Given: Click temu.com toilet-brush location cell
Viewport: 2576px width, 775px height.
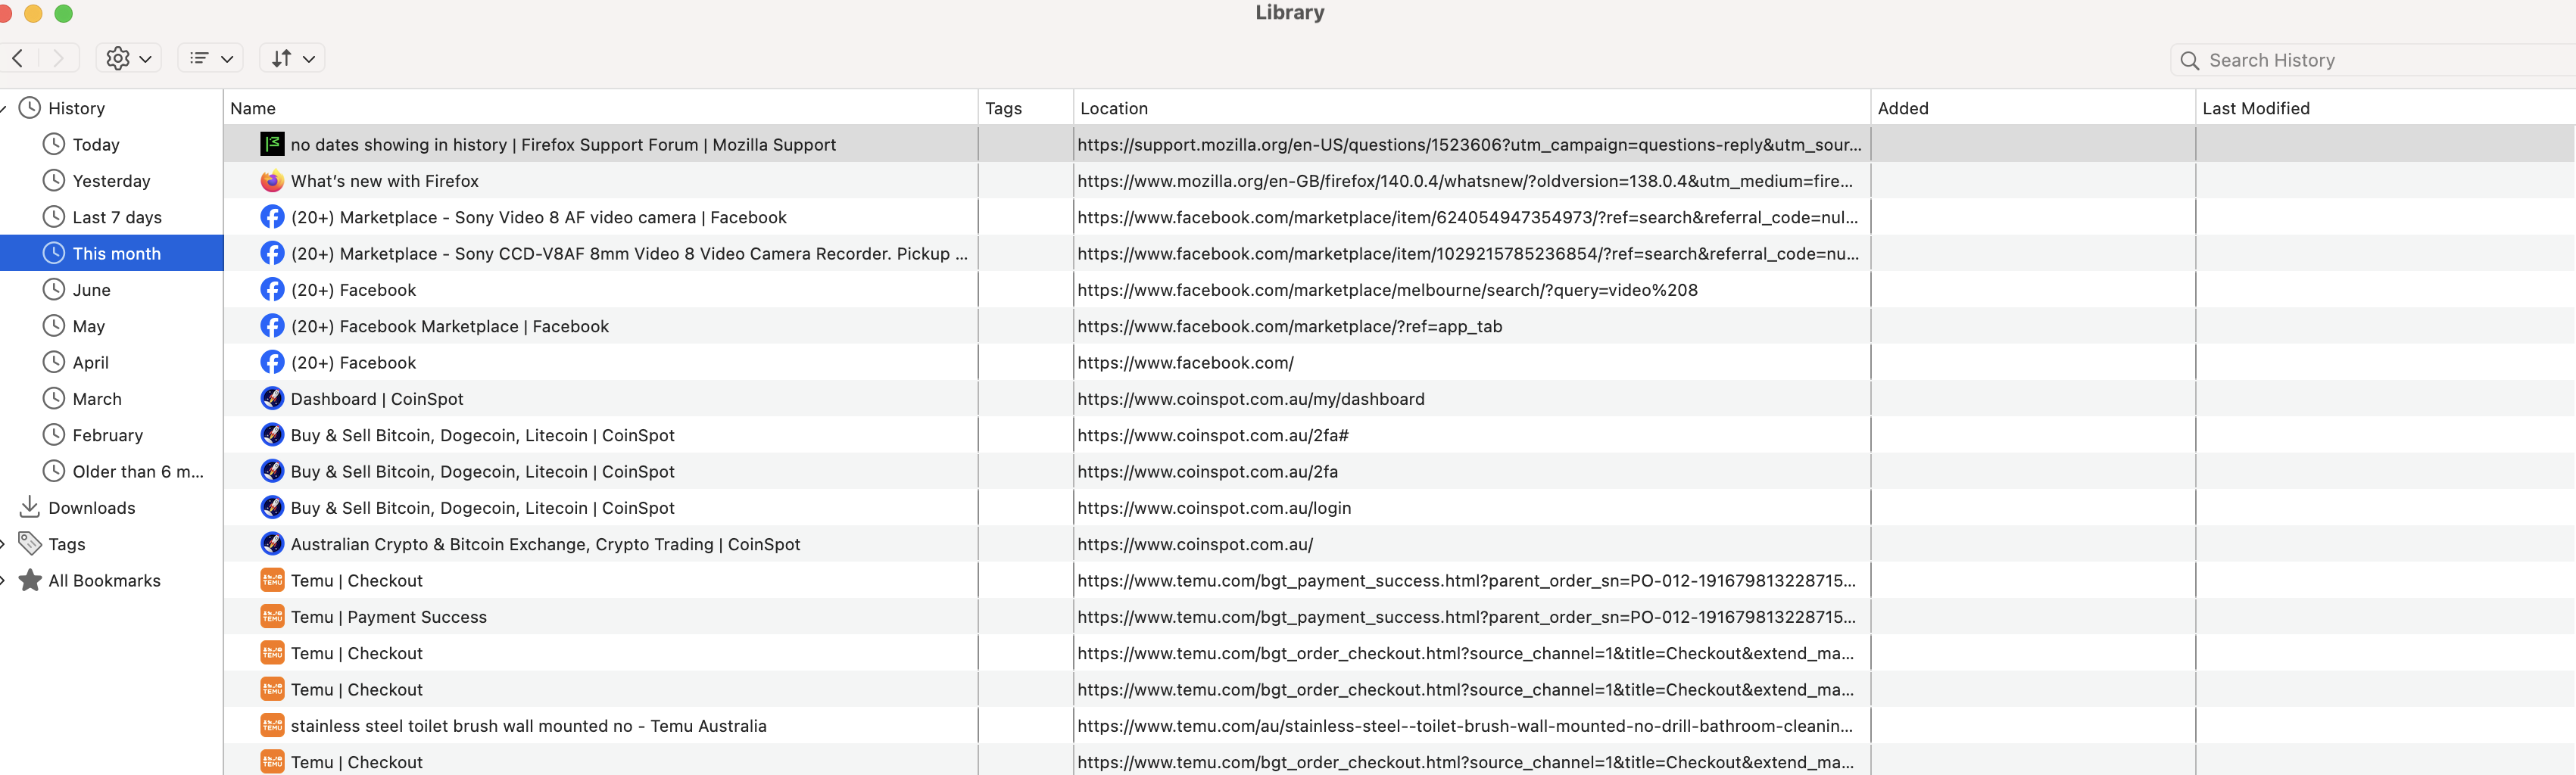Looking at the screenshot, I should pyautogui.click(x=1471, y=726).
